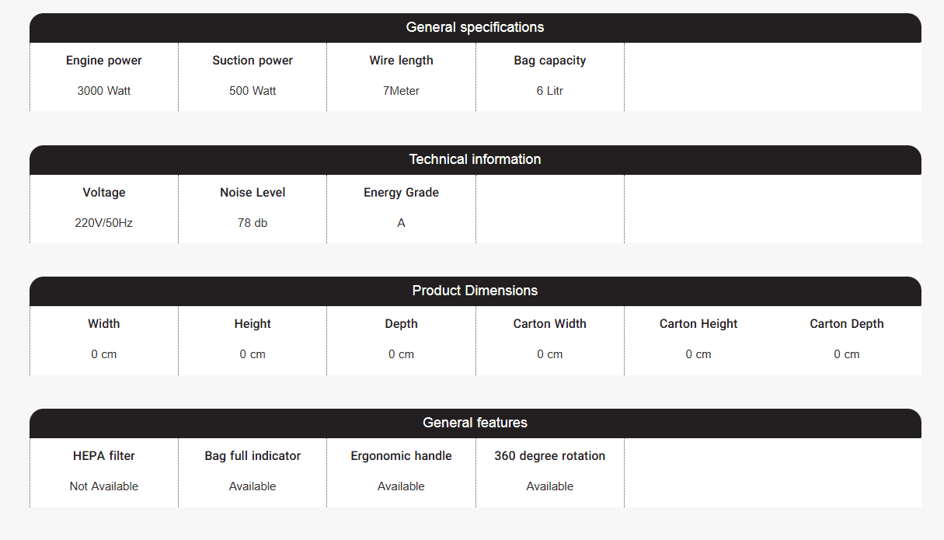This screenshot has height=540, width=944.
Task: Click the HEPA filter Not Available value
Action: [x=104, y=486]
